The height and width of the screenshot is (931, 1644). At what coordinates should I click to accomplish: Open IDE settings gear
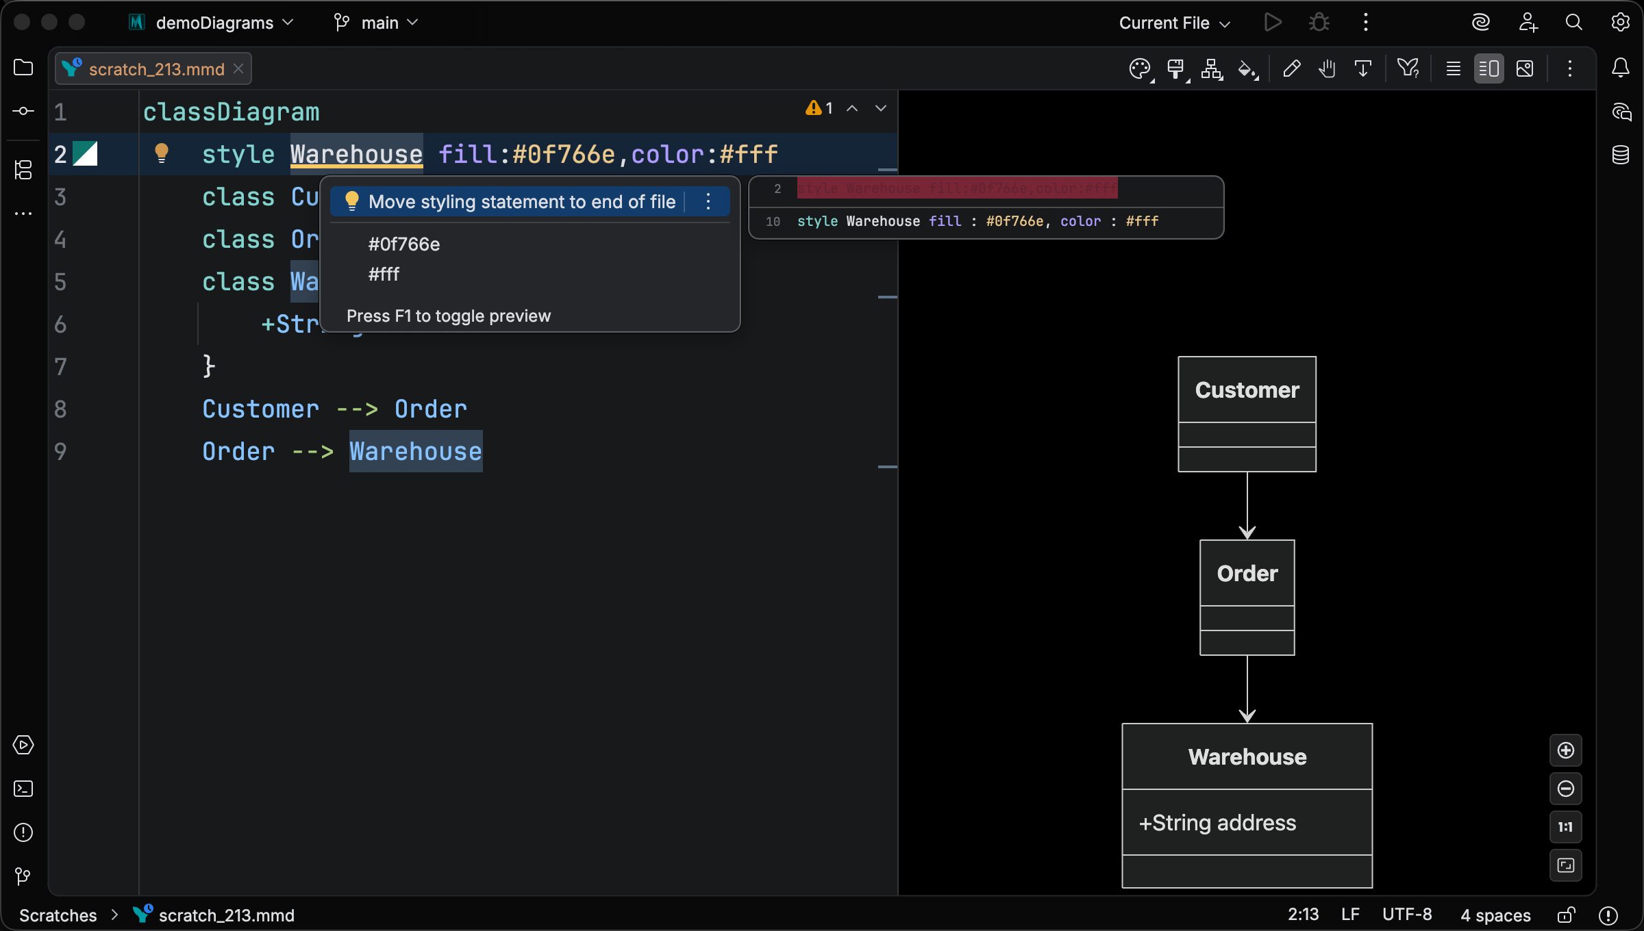point(1621,23)
